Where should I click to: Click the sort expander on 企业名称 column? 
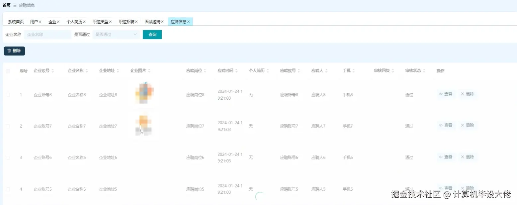coord(87,70)
